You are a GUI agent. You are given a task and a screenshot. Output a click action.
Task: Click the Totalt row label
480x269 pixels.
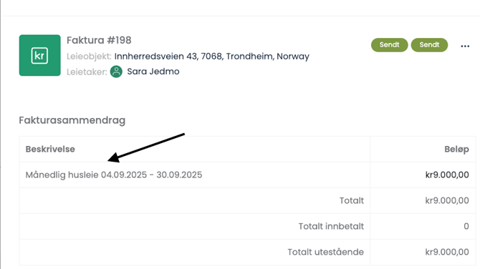(352, 200)
